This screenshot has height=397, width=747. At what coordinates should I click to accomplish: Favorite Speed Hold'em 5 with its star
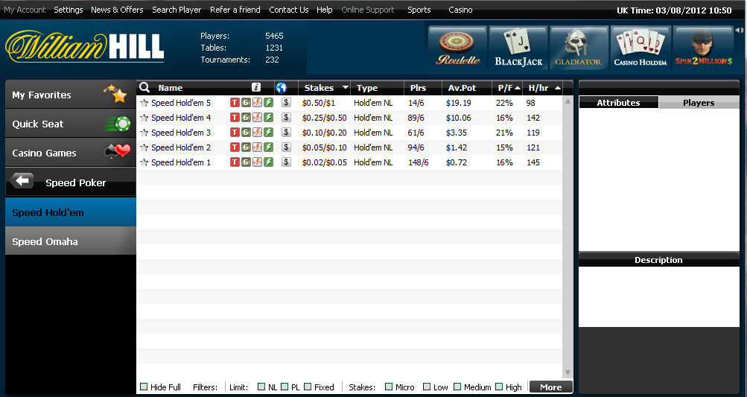144,103
